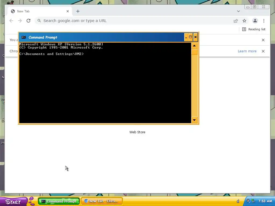This screenshot has width=275, height=206.
Task: Open a new Chrome tab with plus
Action: tap(78, 11)
